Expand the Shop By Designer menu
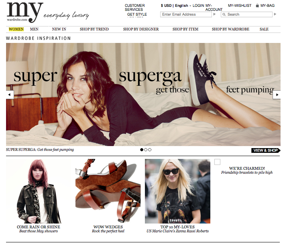The image size is (287, 246). click(x=141, y=29)
